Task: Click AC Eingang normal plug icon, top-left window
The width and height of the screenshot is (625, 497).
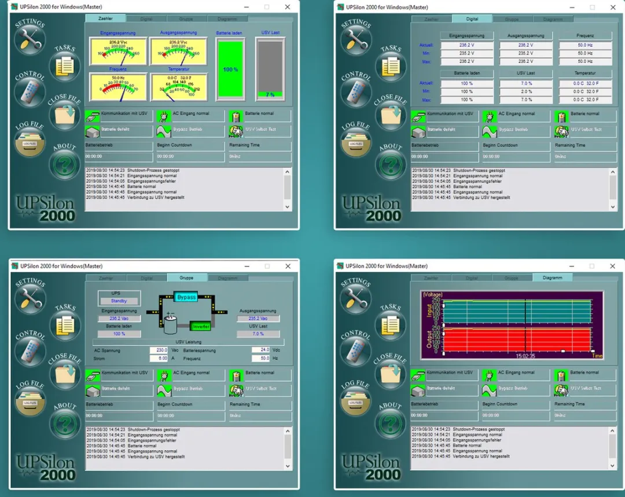Action: [163, 116]
